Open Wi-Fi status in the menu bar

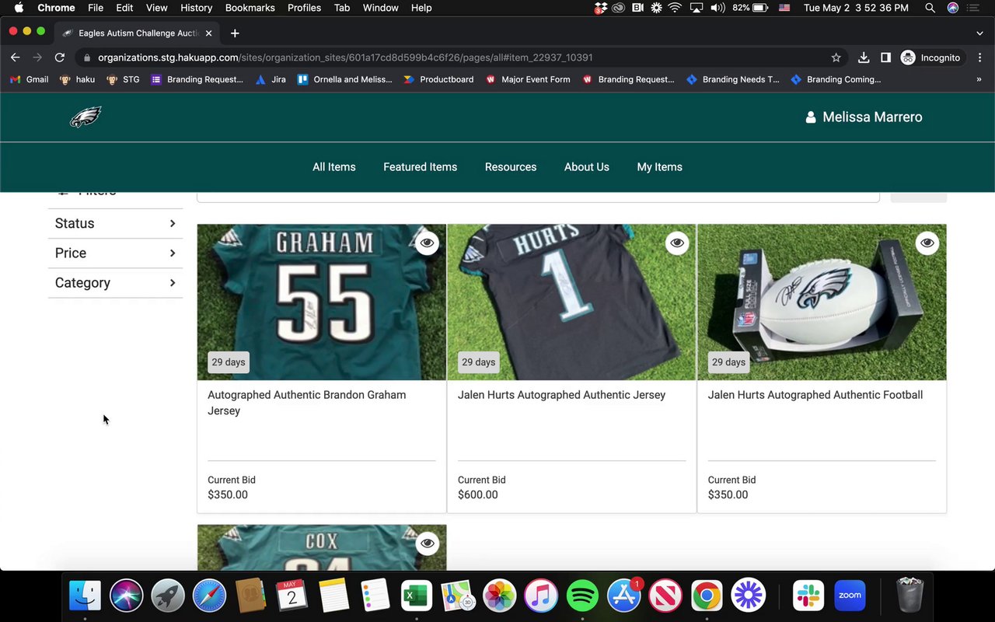(x=675, y=8)
